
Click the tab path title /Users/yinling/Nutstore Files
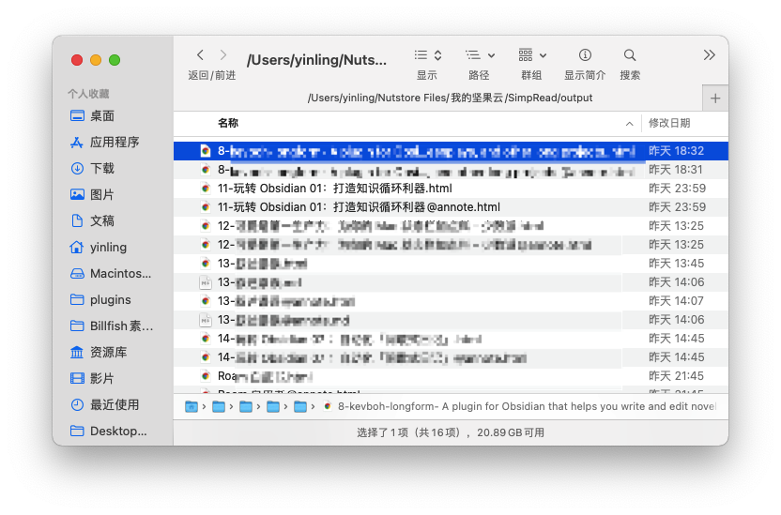tap(450, 98)
